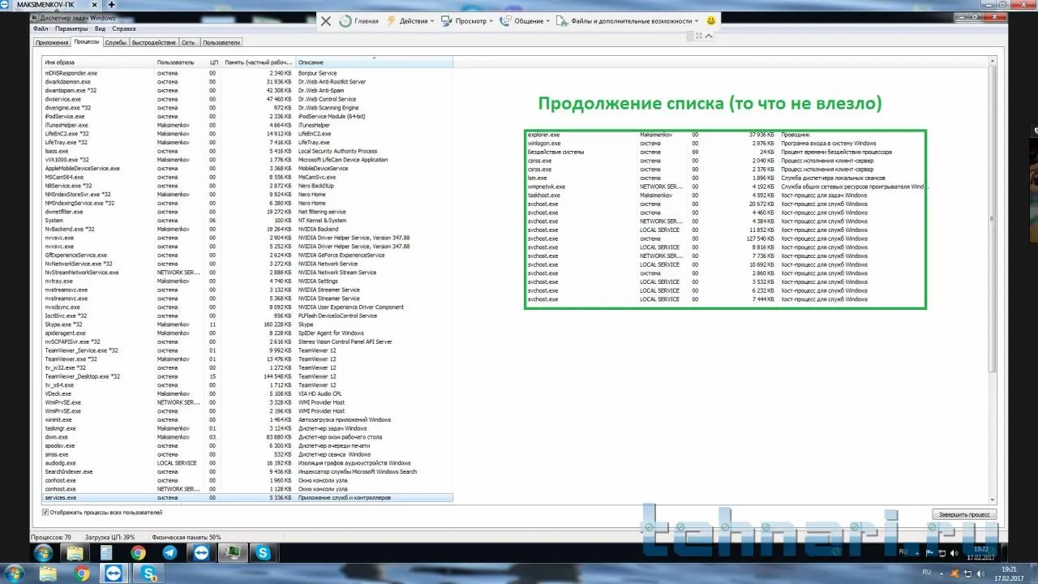Viewport: 1038px width, 584px height.
Task: Select the Процессы tab
Action: [x=87, y=41]
